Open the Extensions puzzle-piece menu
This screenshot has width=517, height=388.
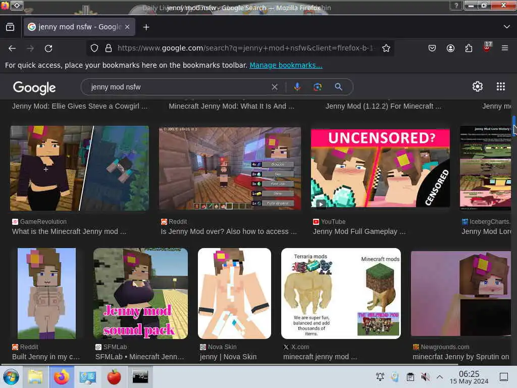pyautogui.click(x=469, y=48)
